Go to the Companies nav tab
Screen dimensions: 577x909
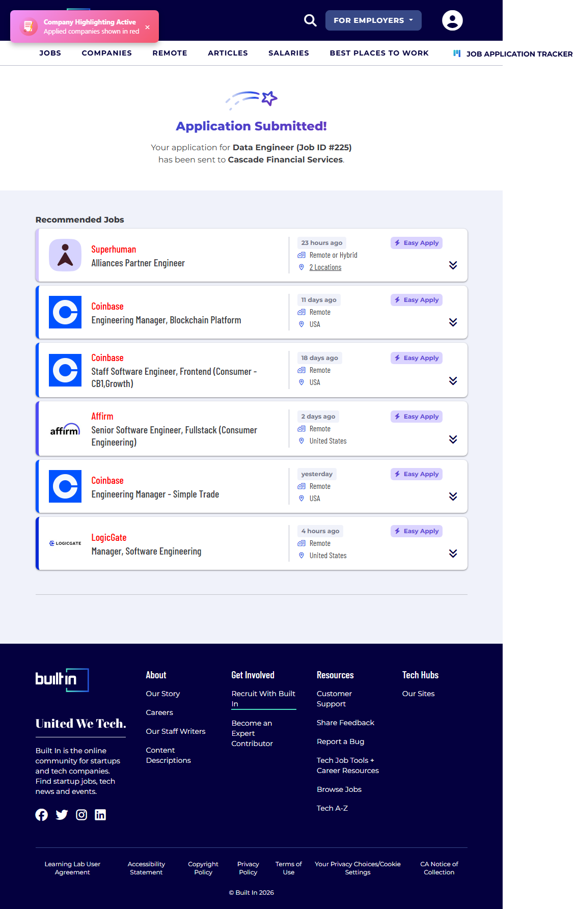coord(106,53)
